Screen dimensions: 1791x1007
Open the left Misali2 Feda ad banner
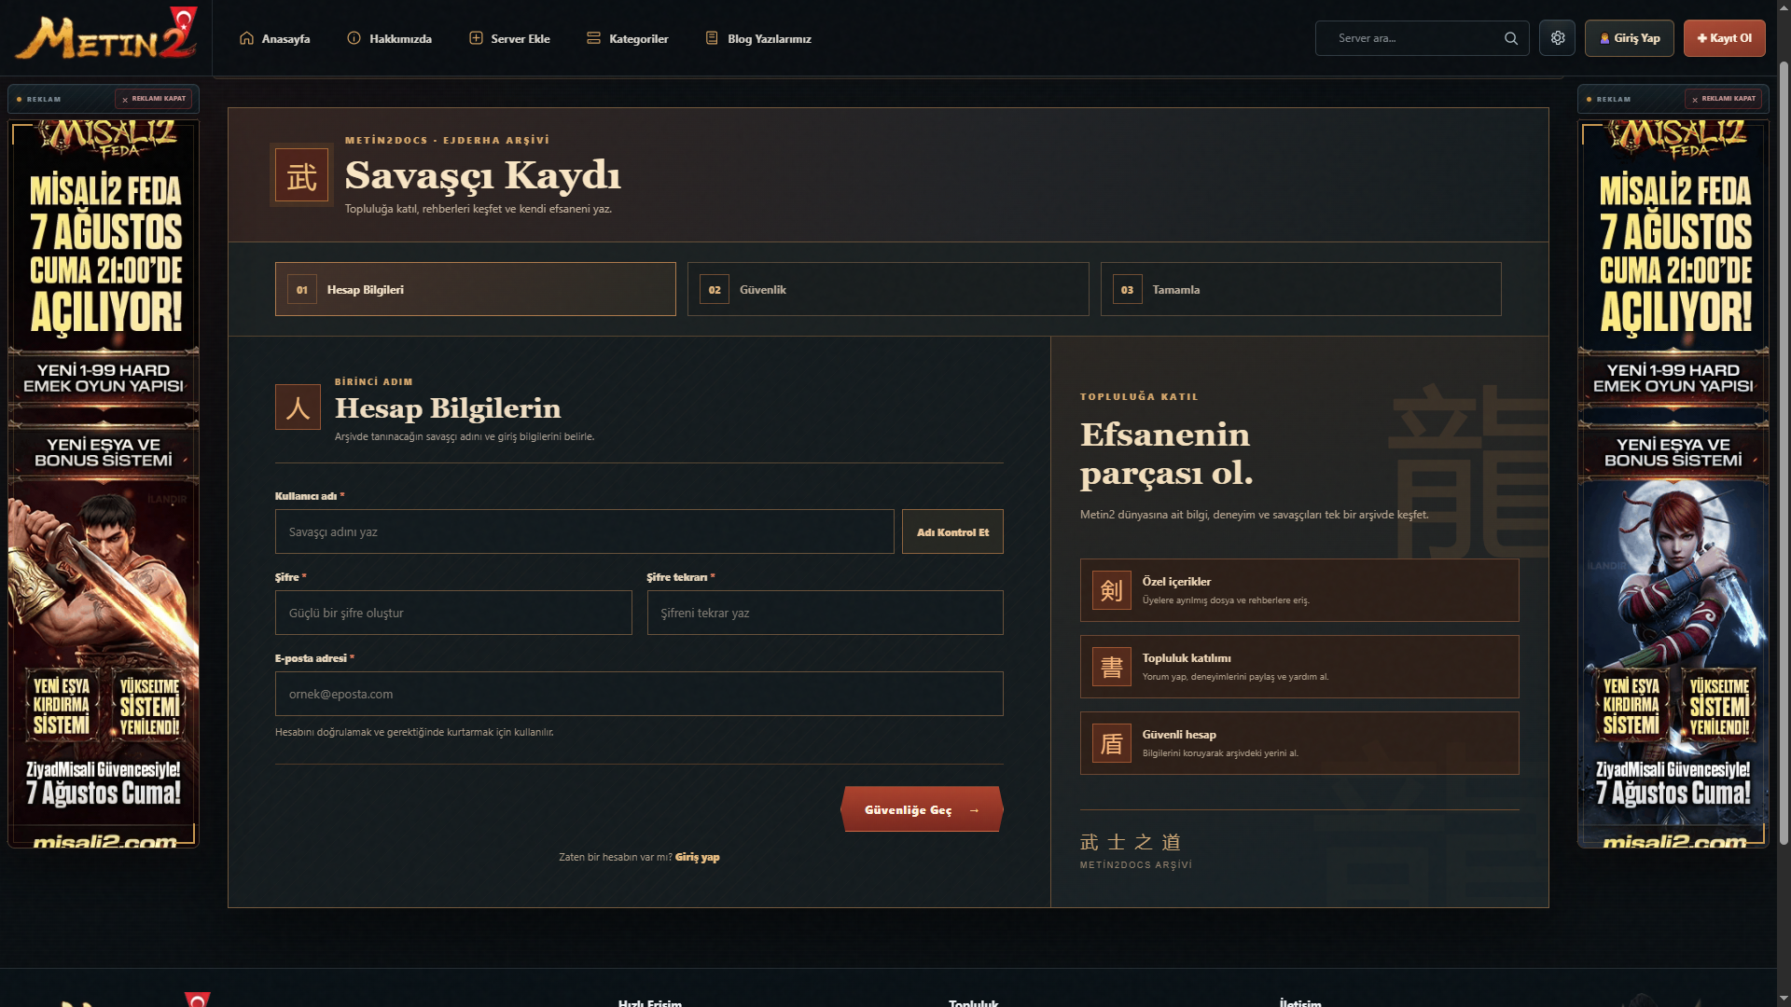104,483
